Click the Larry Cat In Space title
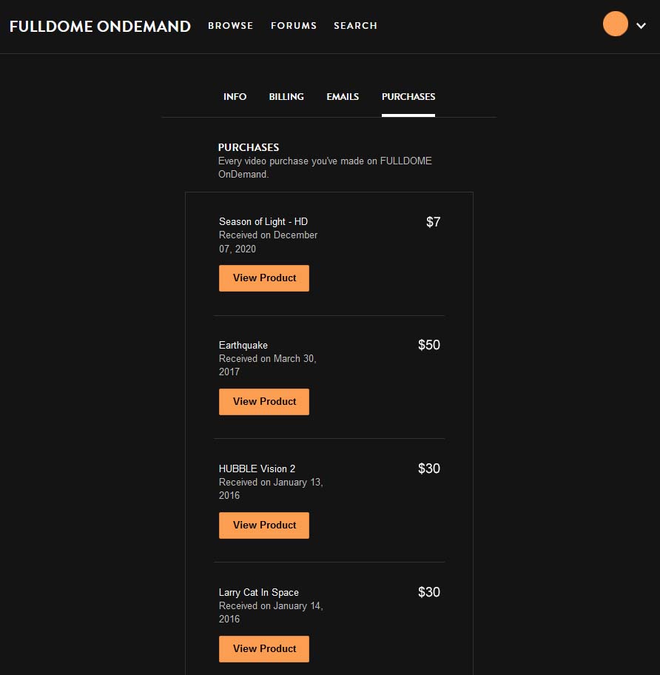 tap(259, 593)
